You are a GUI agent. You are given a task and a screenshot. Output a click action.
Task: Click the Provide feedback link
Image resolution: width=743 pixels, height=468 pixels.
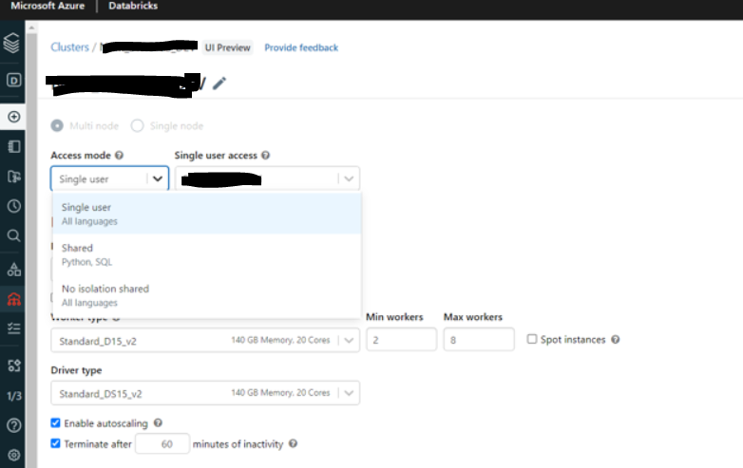coord(301,47)
